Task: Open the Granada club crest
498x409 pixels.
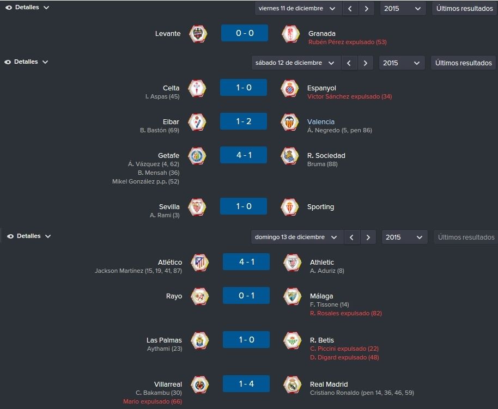Action: point(290,34)
